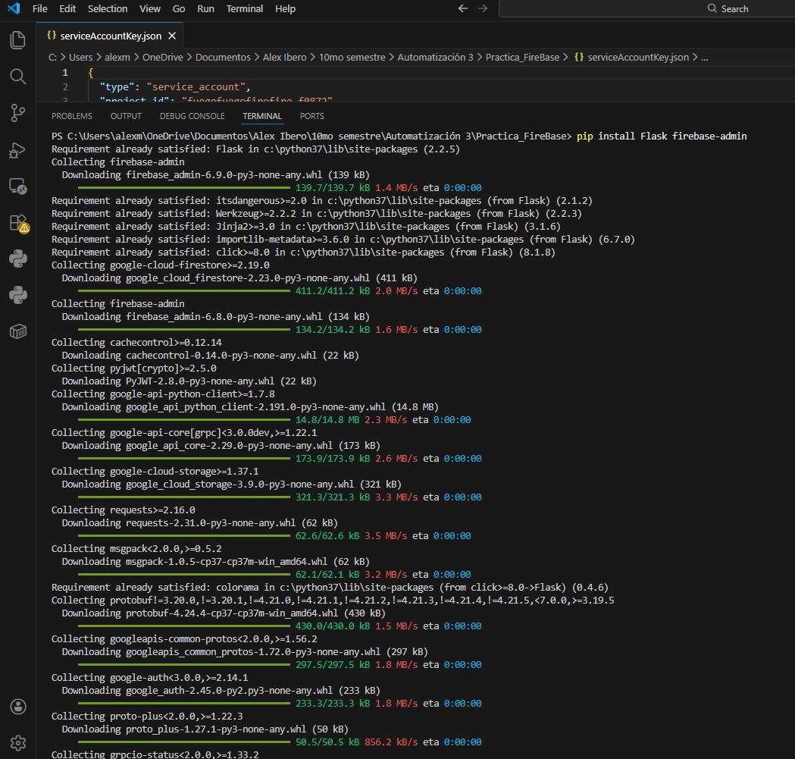Open the Terminal menu
Screen dimensions: 795x759
click(244, 8)
